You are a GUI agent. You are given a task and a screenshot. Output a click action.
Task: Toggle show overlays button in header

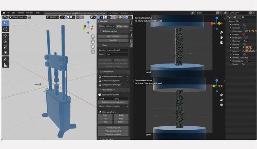coord(106,17)
